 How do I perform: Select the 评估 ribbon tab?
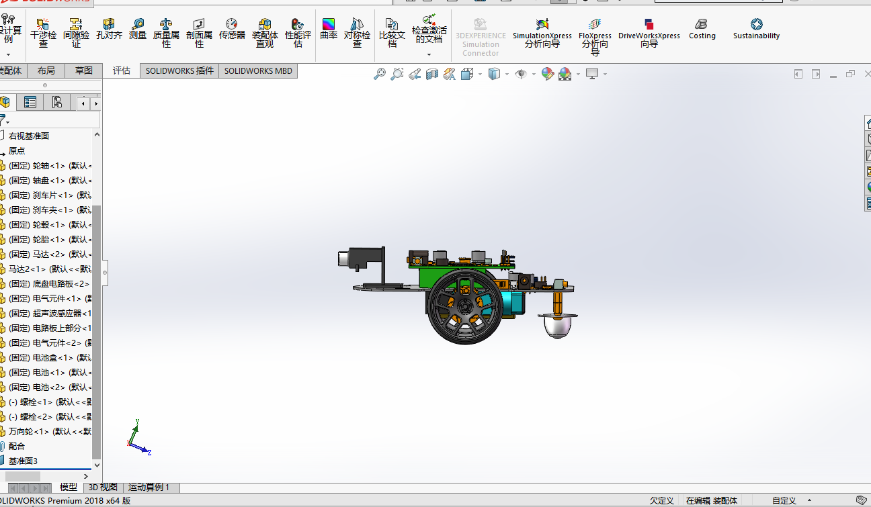coord(122,71)
